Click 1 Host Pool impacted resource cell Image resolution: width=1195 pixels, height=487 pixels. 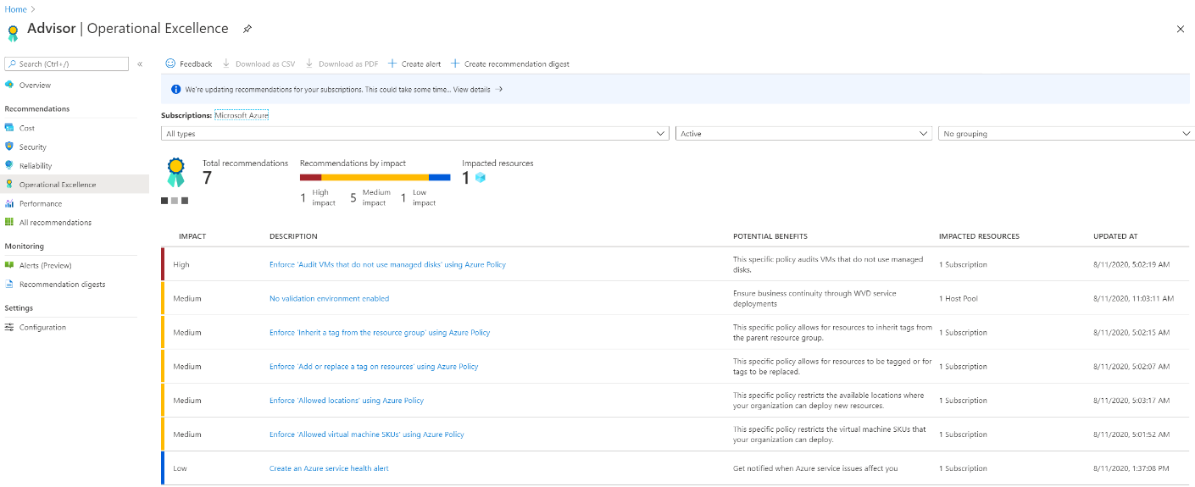pyautogui.click(x=958, y=298)
